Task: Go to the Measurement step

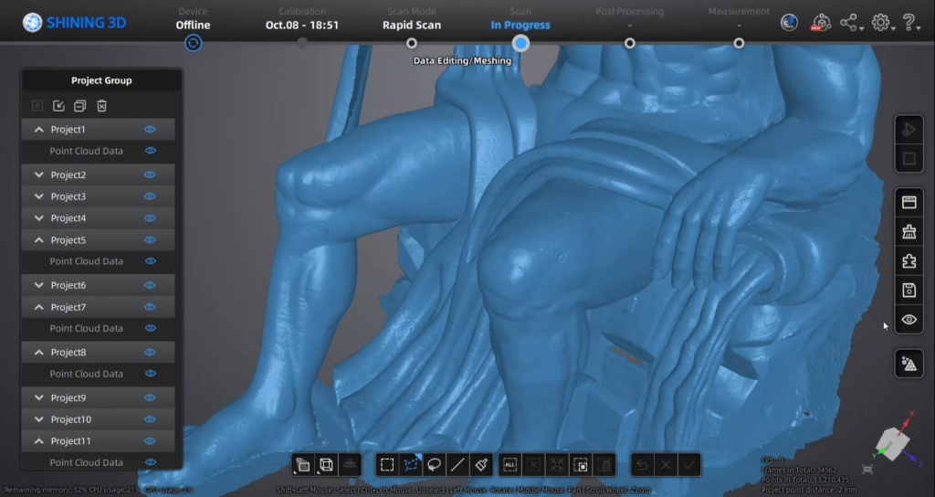Action: (x=739, y=18)
